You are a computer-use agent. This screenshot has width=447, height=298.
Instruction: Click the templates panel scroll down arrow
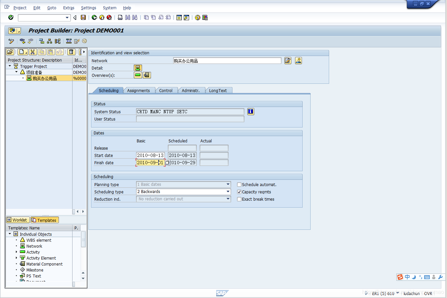(83, 278)
